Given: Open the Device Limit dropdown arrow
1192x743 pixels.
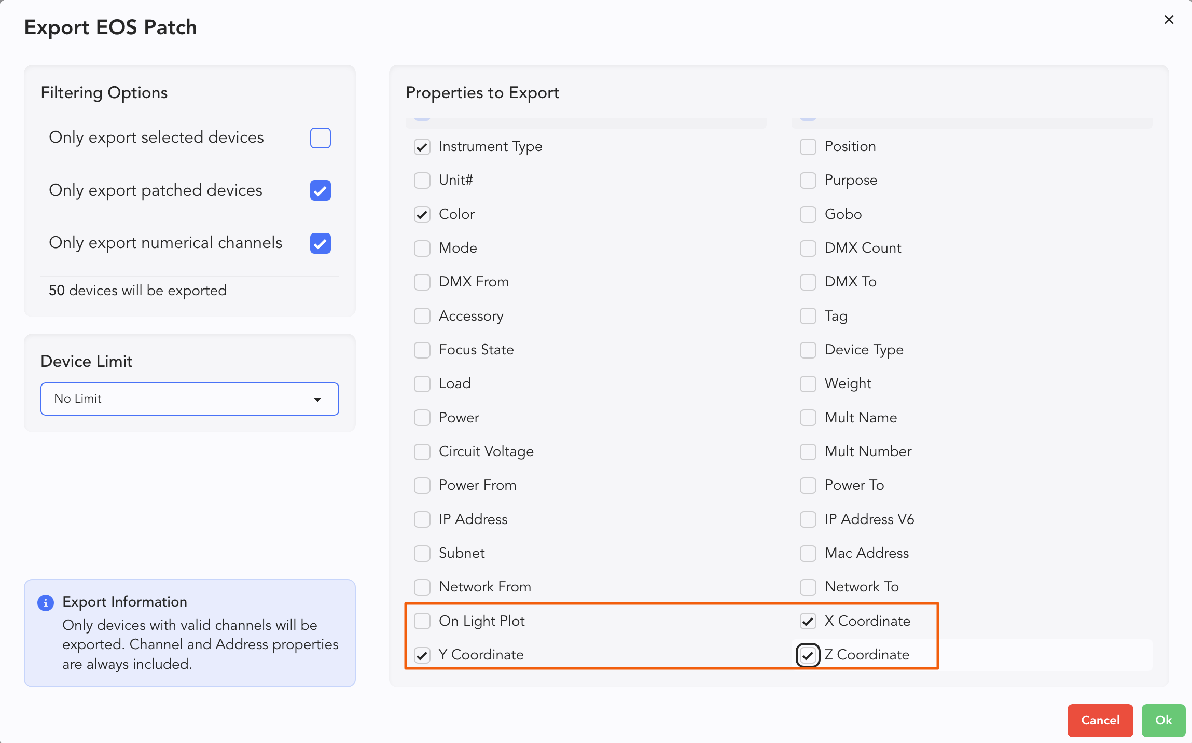Looking at the screenshot, I should pyautogui.click(x=317, y=399).
